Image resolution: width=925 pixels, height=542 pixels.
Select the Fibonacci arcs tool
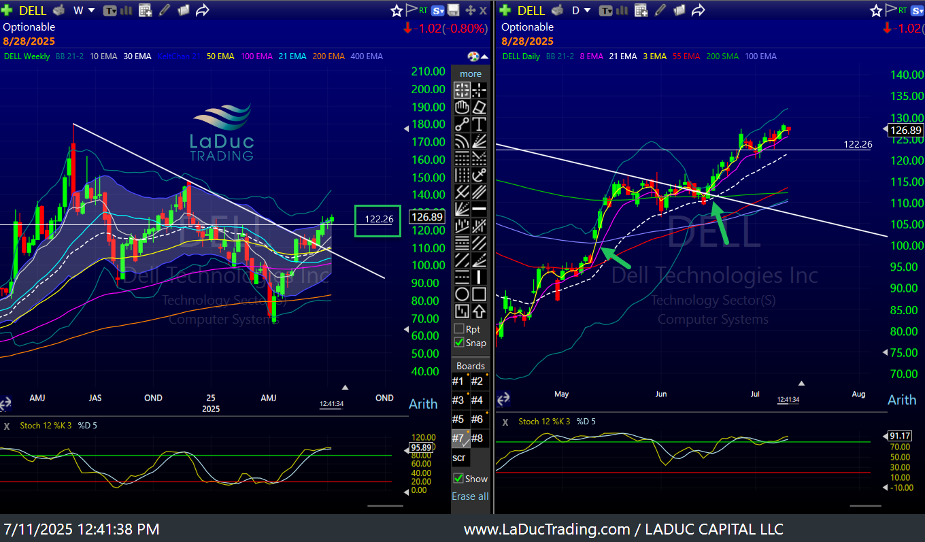coord(462,141)
